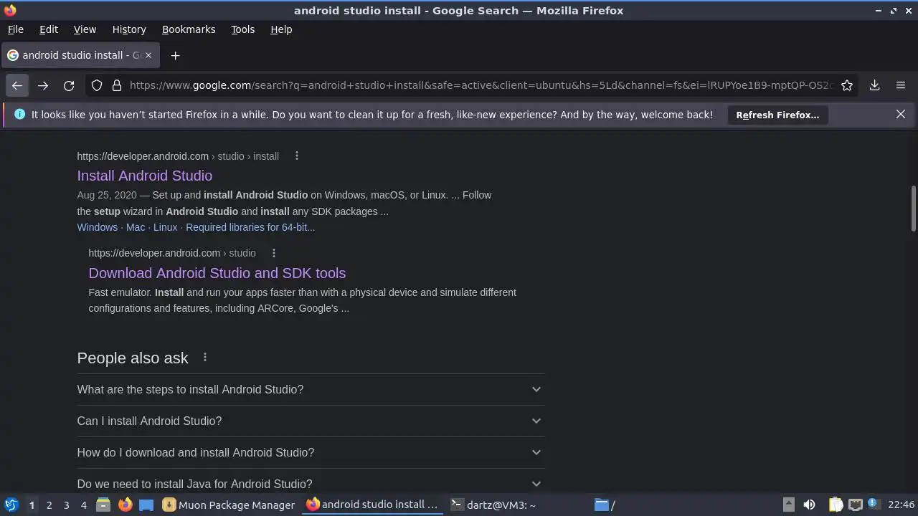Viewport: 918px width, 516px height.
Task: Open the Tools menu
Action: pyautogui.click(x=243, y=29)
